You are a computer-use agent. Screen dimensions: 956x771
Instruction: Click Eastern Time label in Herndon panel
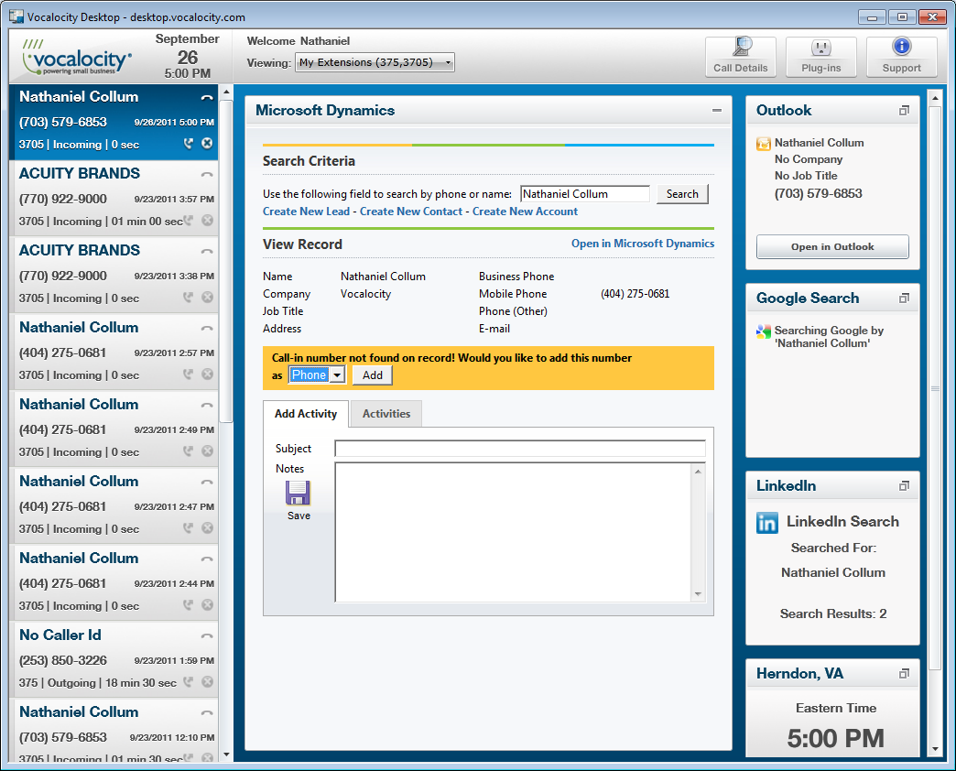click(835, 708)
